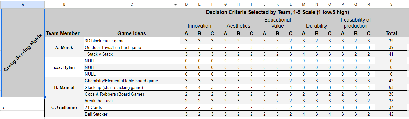
Task: Select the Total header cell
Action: click(391, 23)
